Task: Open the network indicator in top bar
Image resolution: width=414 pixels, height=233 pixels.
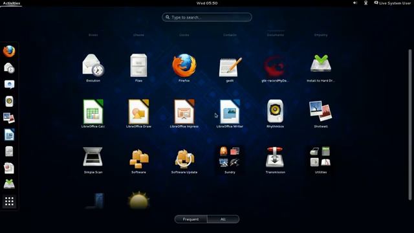Action: [x=365, y=3]
